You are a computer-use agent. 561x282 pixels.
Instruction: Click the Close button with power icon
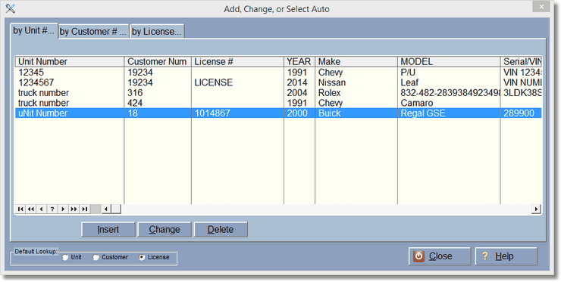pos(440,256)
